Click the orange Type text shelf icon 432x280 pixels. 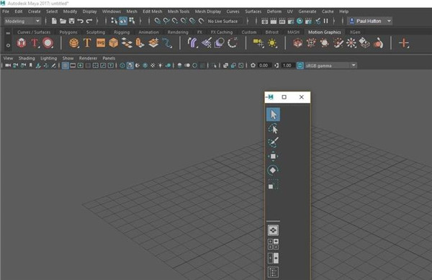click(x=87, y=43)
